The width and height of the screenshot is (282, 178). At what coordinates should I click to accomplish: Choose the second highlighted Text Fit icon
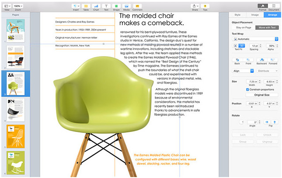(x=241, y=46)
